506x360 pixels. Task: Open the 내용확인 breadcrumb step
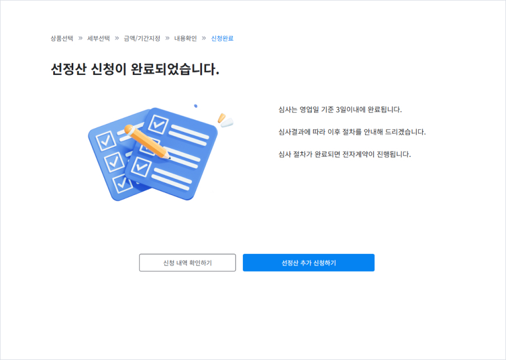[x=186, y=39]
